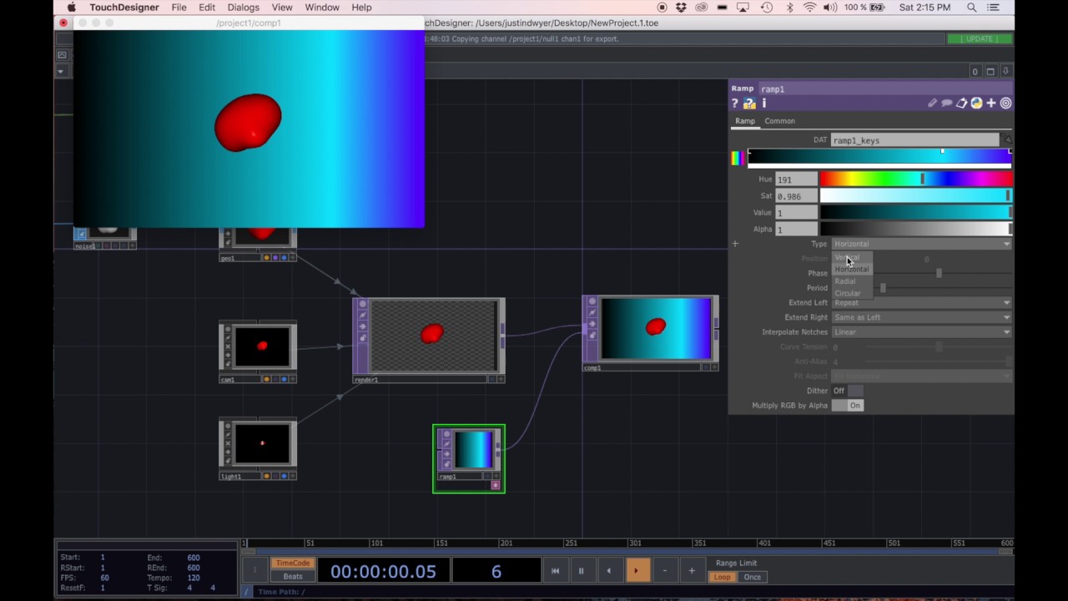Click the Hue value field 191
1068x601 pixels.
(796, 179)
